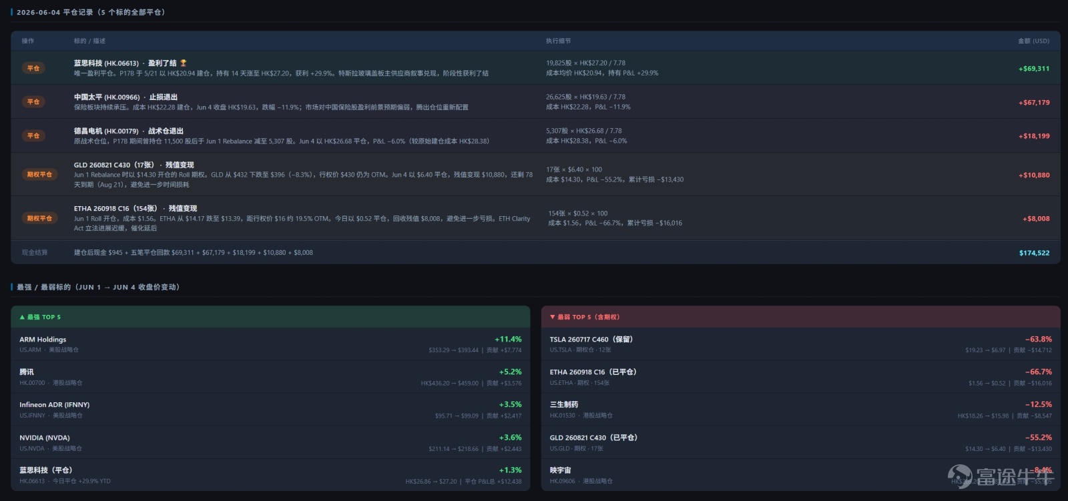Click the +$8,008 amount
This screenshot has height=501, width=1068.
(x=1036, y=219)
